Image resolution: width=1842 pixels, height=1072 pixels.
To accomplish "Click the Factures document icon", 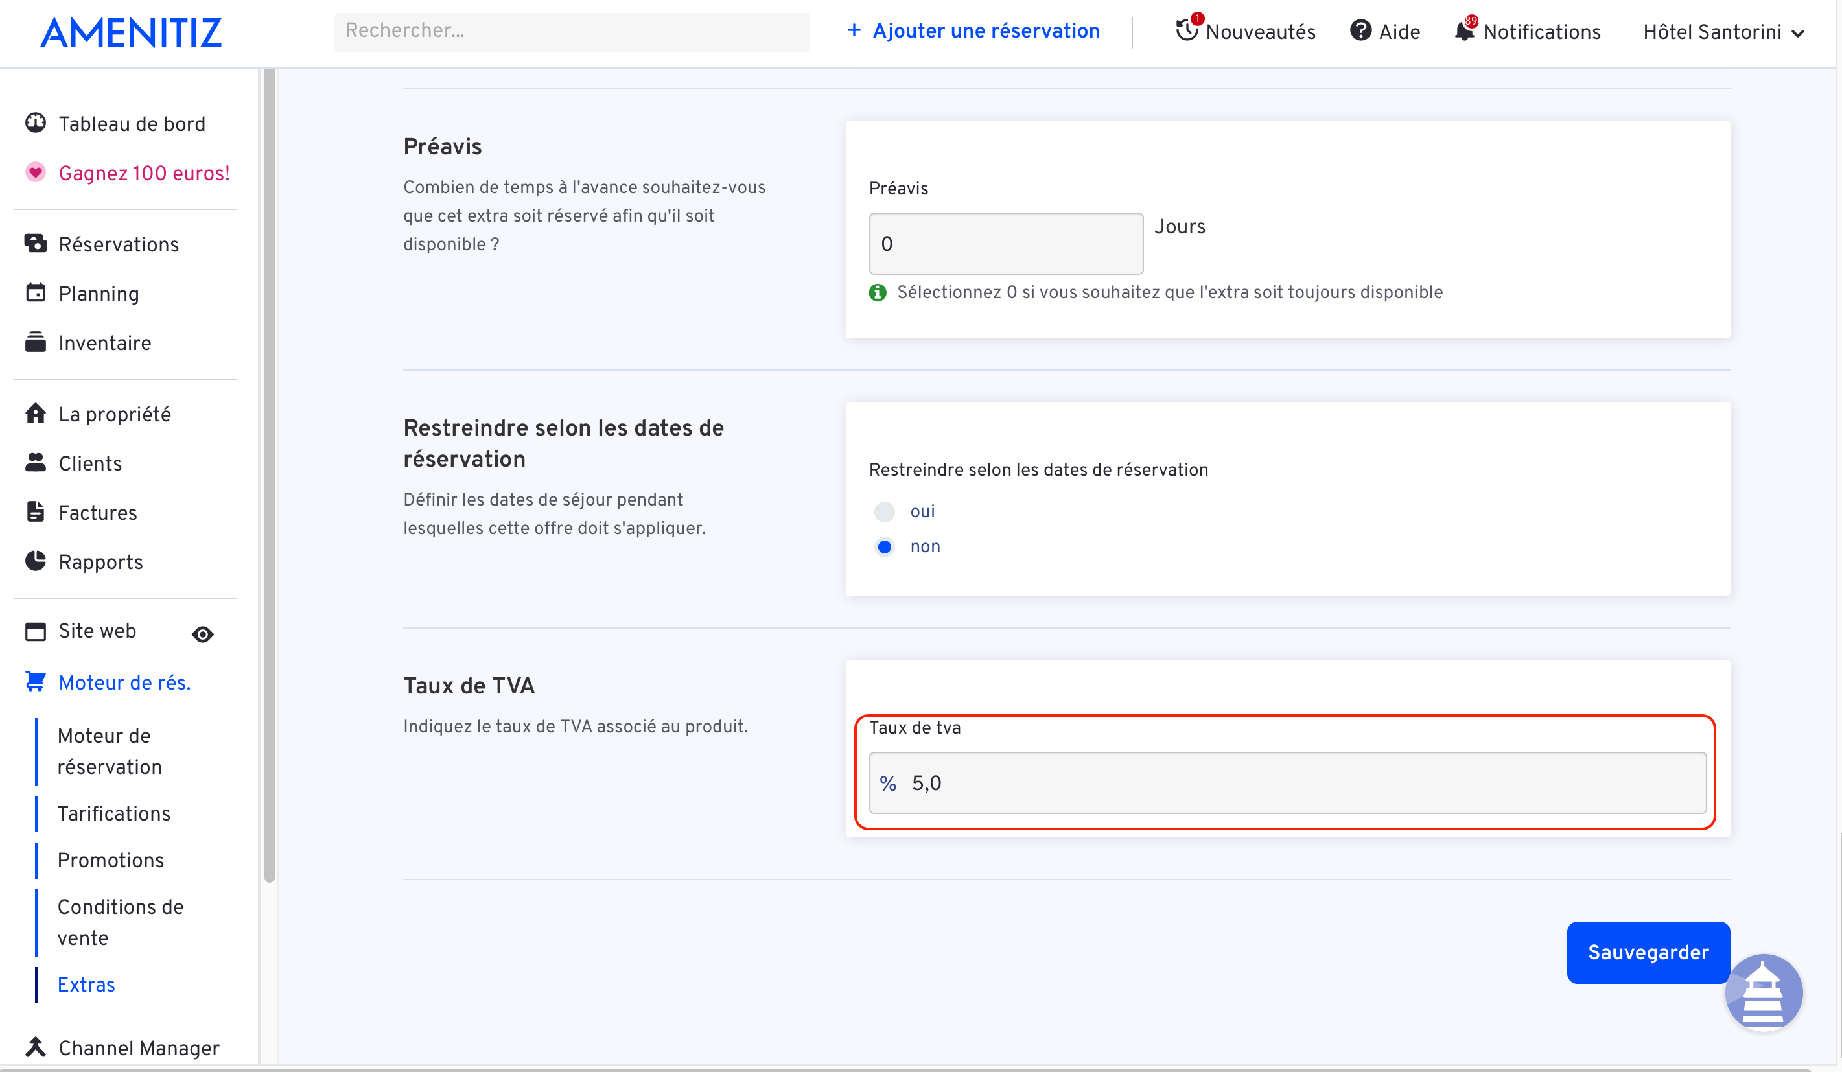I will pos(35,511).
